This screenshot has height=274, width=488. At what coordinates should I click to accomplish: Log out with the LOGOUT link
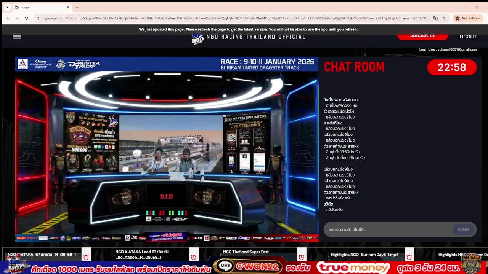point(467,37)
